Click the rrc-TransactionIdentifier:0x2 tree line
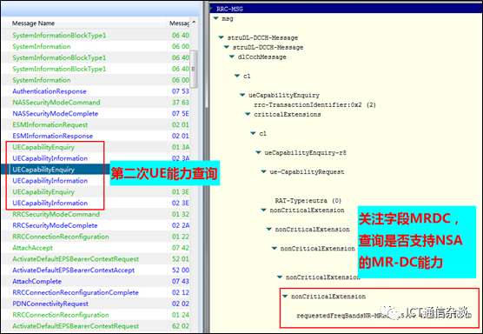This screenshot has width=483, height=334. [314, 104]
